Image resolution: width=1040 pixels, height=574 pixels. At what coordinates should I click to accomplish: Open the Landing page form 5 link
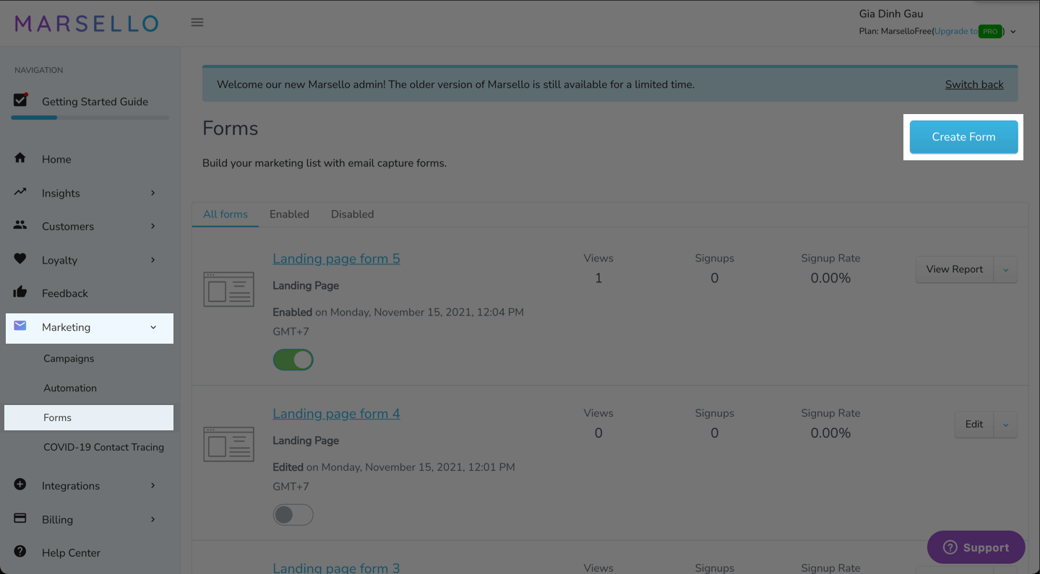336,258
